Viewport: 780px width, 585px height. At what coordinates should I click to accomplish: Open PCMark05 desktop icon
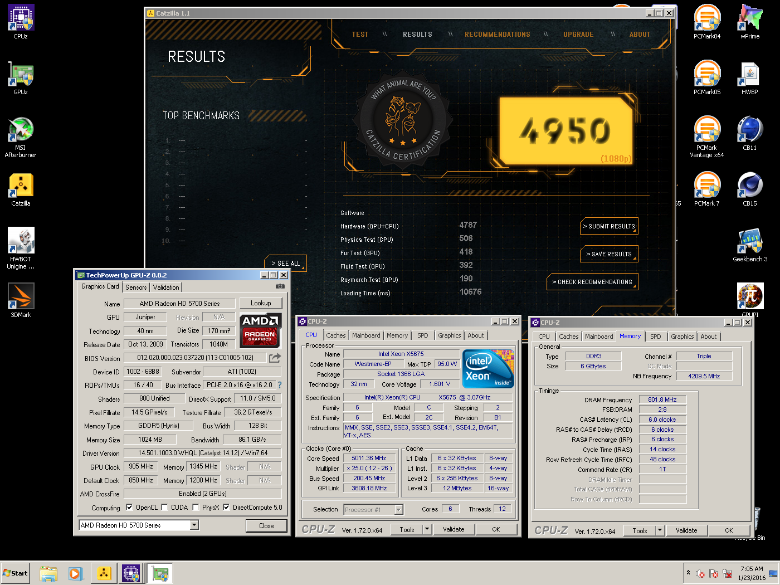pos(707,77)
